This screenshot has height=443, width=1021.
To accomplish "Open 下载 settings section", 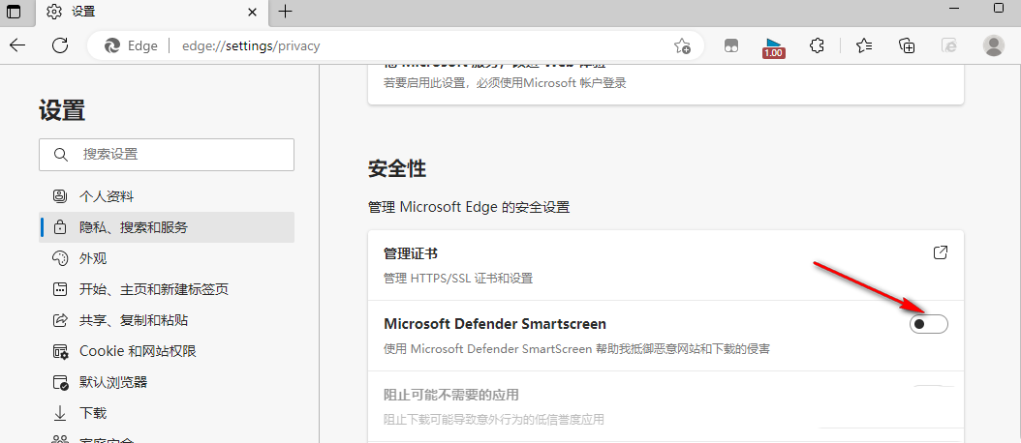I will (167, 413).
